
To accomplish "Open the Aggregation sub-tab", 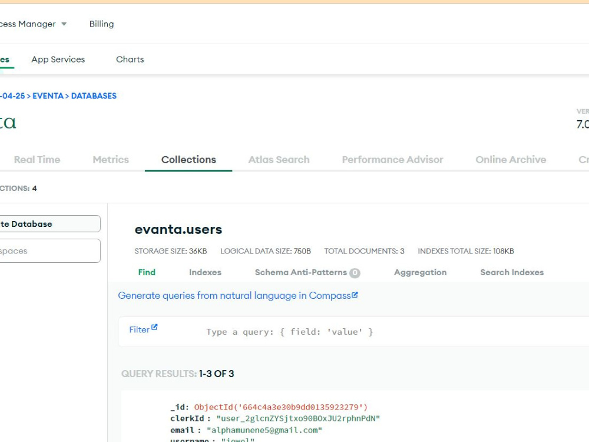I will (x=421, y=272).
